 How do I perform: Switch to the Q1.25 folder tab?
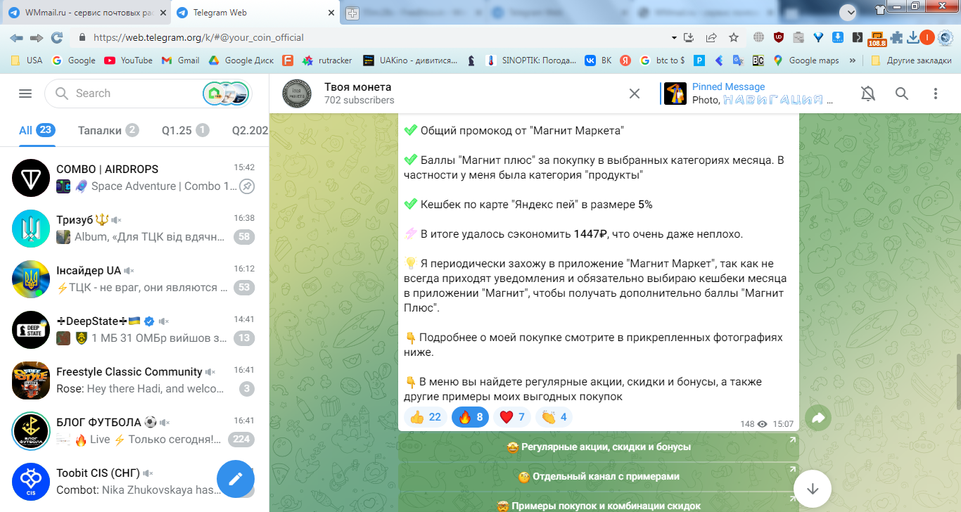click(185, 130)
